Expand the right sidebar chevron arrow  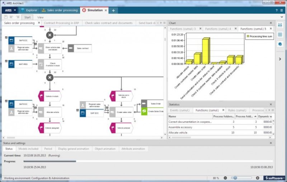(280, 59)
